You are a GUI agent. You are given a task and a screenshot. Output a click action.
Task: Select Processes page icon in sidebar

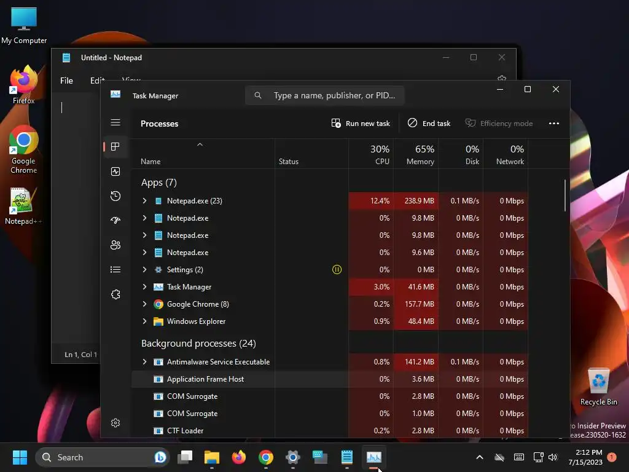pyautogui.click(x=115, y=147)
